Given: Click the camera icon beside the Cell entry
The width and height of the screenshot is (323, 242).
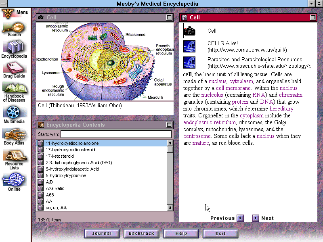Looking at the screenshot, I should click(189, 31).
